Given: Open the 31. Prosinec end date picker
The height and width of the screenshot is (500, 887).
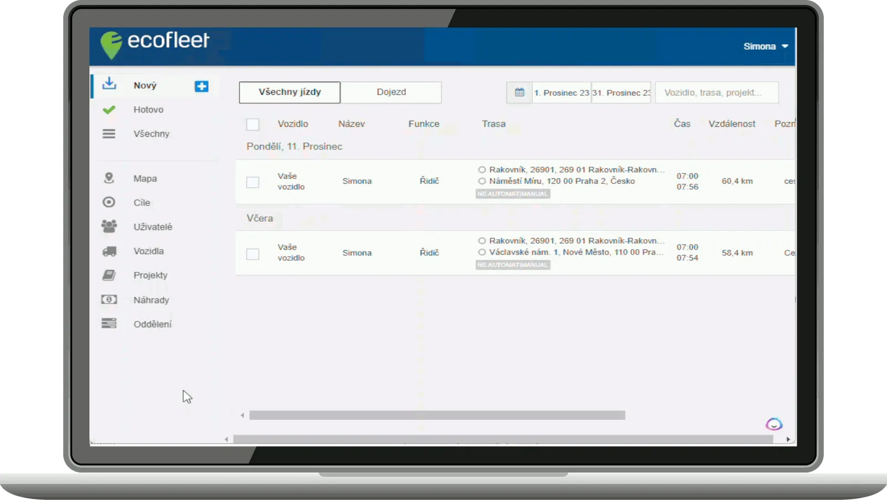Looking at the screenshot, I should [x=621, y=93].
